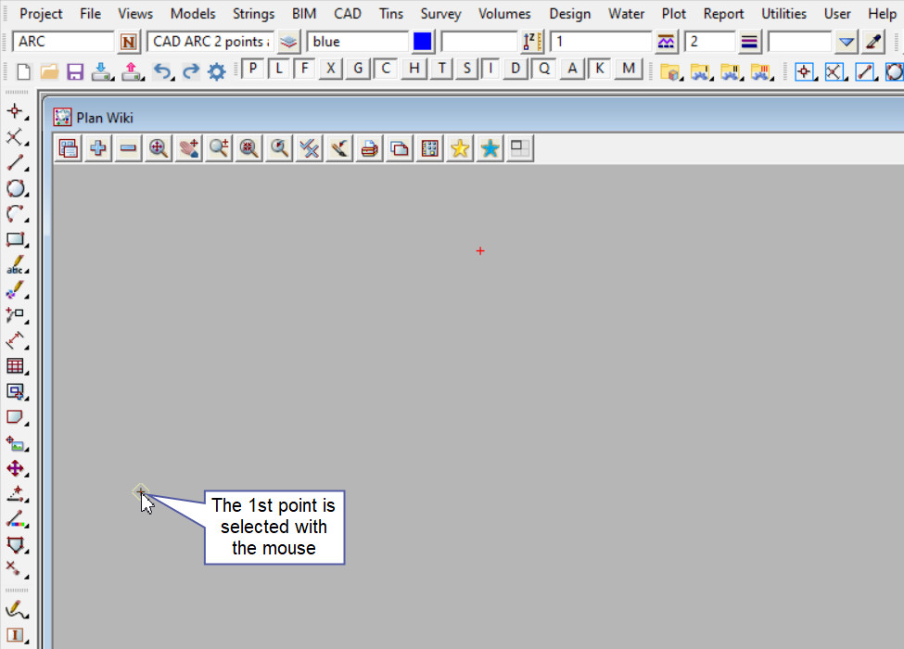Select the CAD circle tool in left toolbar
Viewport: 904px width, 649px height.
[15, 188]
